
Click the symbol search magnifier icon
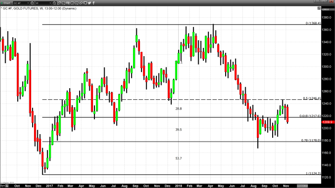33,3
